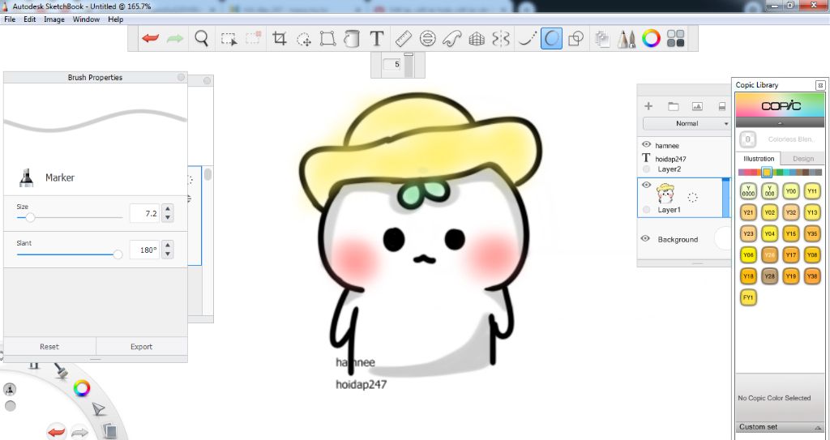Click the green Redo arrow in top toolbar
Viewport: 830px width, 440px height.
pos(175,39)
